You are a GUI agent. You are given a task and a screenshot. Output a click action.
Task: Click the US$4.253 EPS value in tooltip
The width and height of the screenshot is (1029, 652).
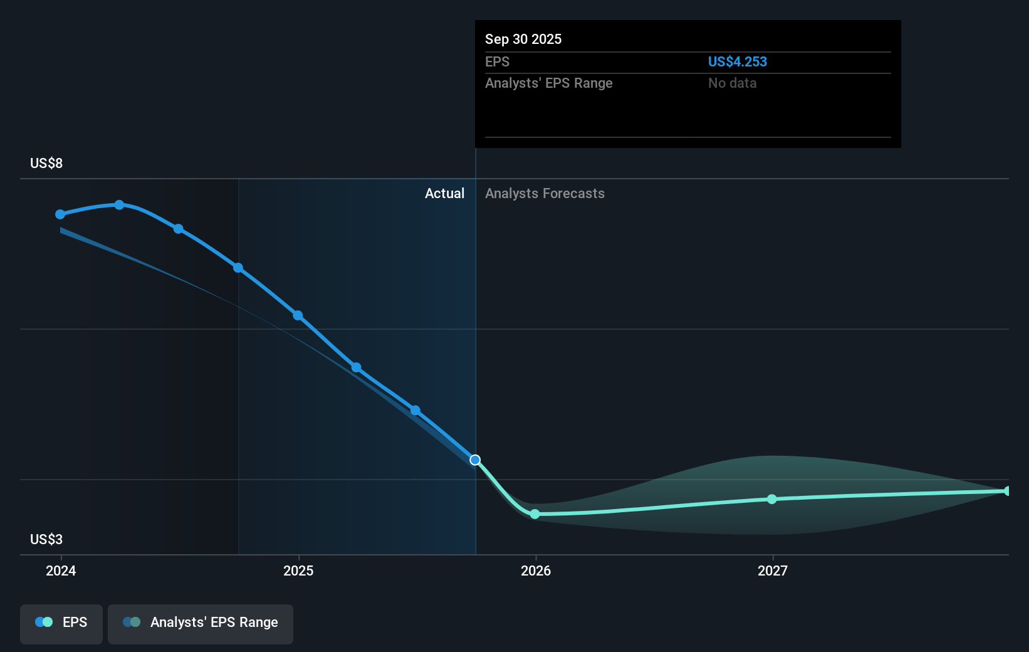737,61
